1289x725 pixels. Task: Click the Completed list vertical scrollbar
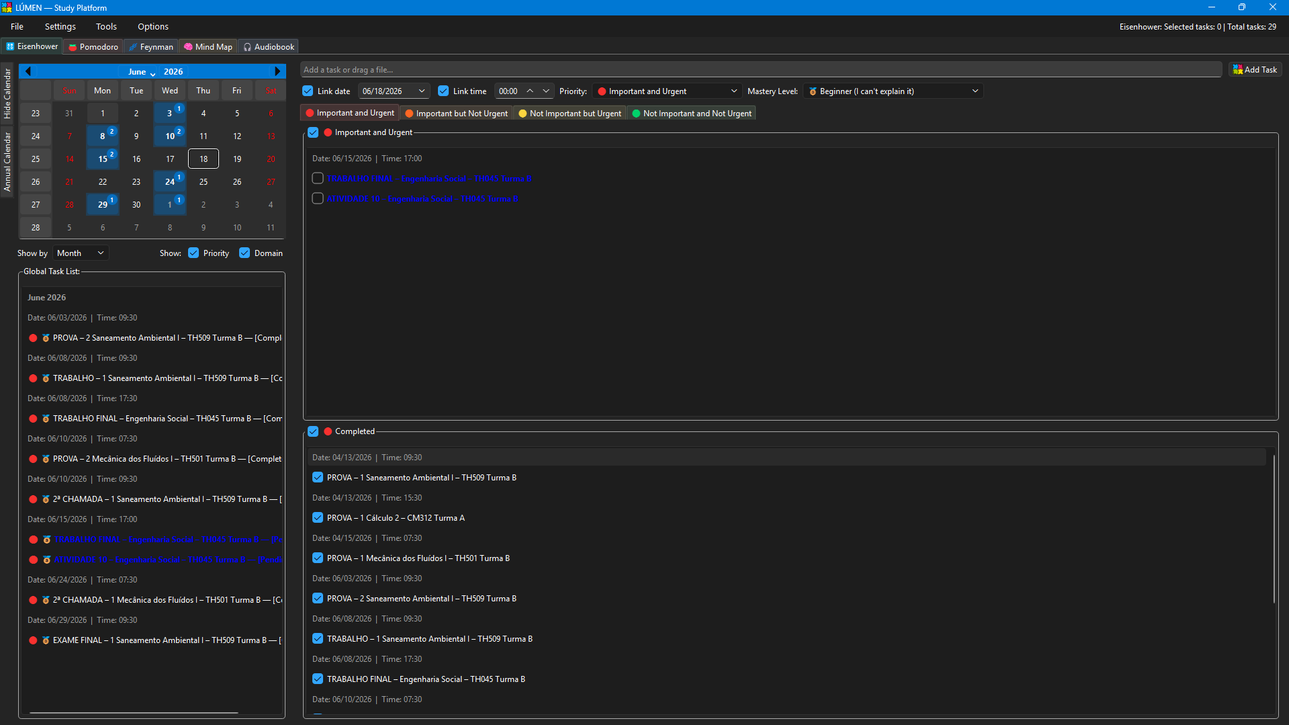(x=1274, y=527)
